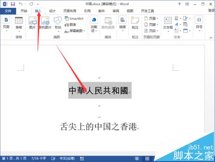Open the 符号 (Symbols) dropdown

(x=199, y=24)
